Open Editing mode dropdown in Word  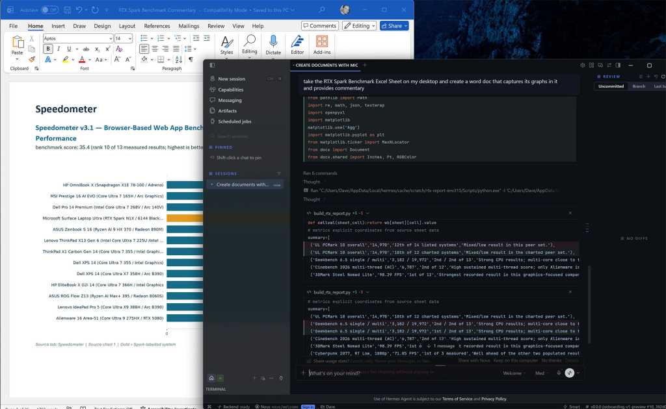click(359, 26)
